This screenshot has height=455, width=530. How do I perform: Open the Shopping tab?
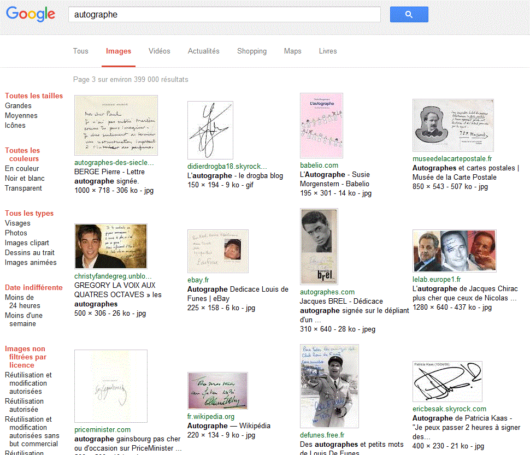pyautogui.click(x=252, y=51)
